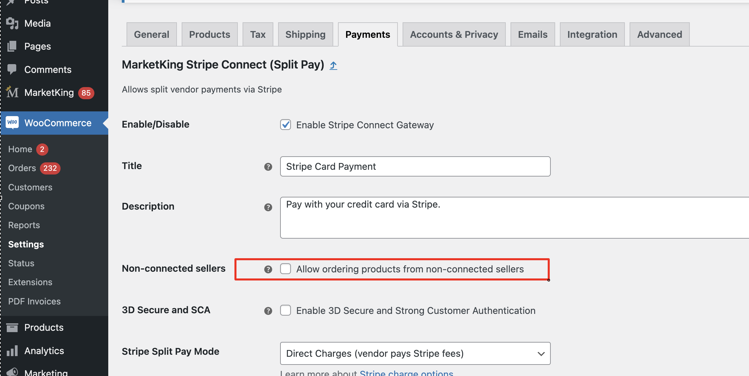Switch to the Advanced tab
This screenshot has height=376, width=749.
pyautogui.click(x=659, y=34)
